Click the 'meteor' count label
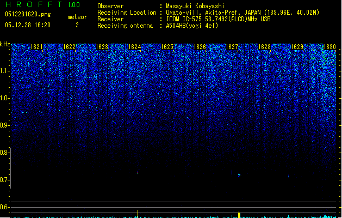 77,17
